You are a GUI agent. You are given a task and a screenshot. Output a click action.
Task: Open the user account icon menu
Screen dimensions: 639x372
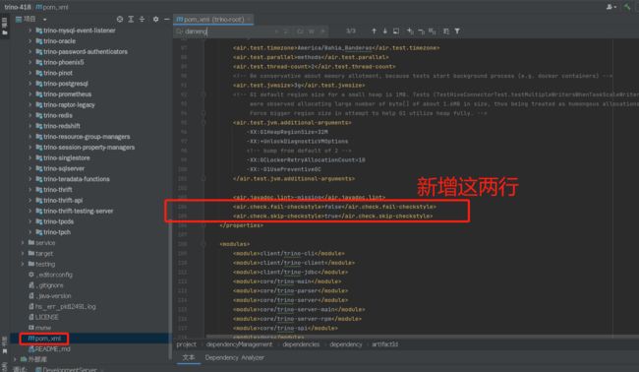[x=610, y=7]
